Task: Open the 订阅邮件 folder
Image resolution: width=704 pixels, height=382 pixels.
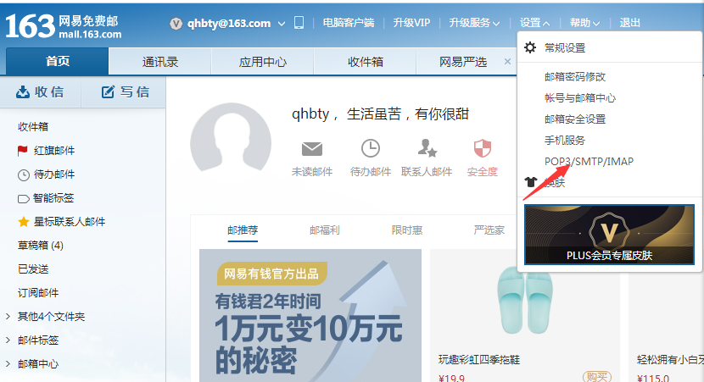Action: (x=38, y=293)
